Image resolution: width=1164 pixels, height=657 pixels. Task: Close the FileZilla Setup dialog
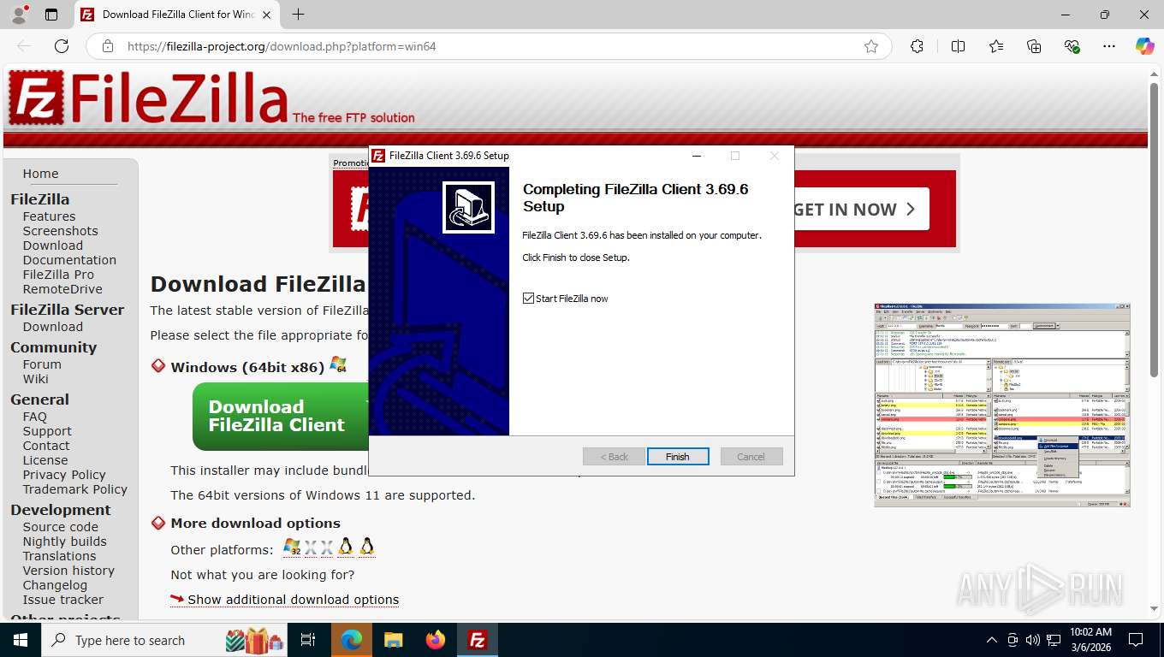pos(774,156)
